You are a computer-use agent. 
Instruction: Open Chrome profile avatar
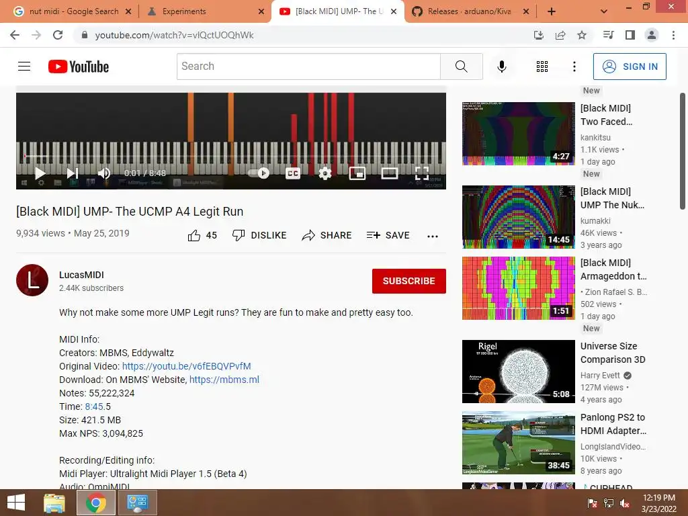click(652, 35)
